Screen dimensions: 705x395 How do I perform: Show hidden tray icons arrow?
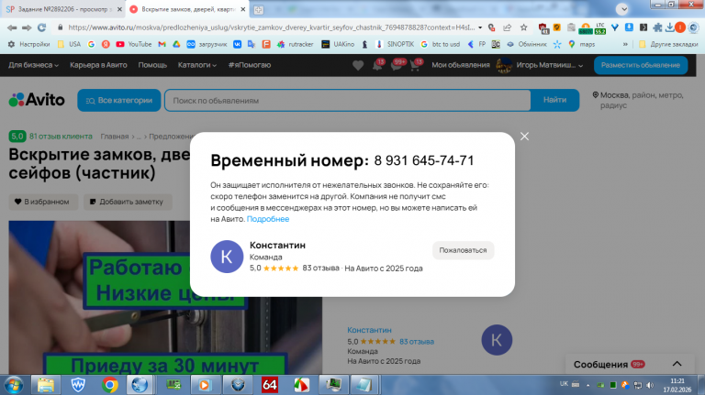[587, 385]
